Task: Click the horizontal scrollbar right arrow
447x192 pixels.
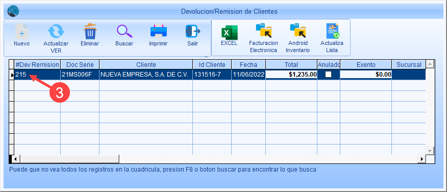Action: pyautogui.click(x=421, y=159)
